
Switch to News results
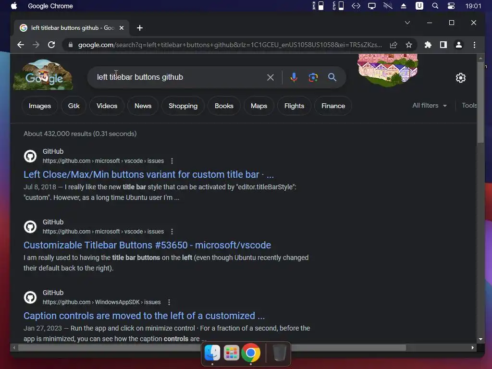pyautogui.click(x=143, y=106)
